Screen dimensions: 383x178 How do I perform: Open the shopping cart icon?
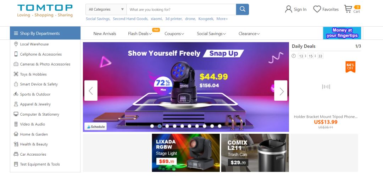(x=348, y=9)
